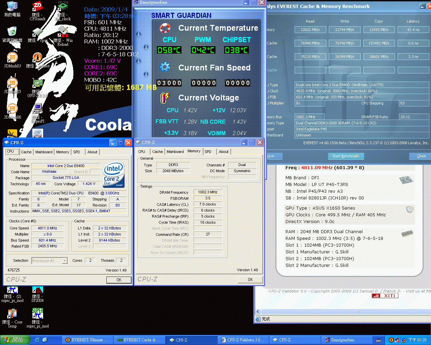Click the gear fan speed icon in Smart Guardian

click(165, 67)
